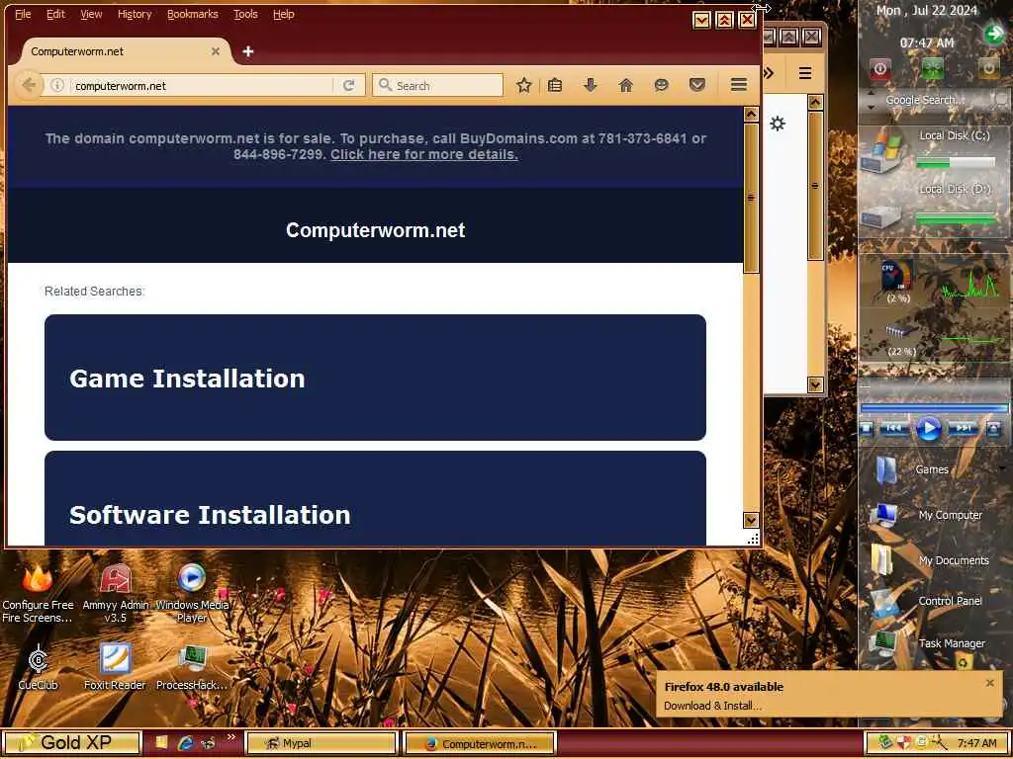The width and height of the screenshot is (1013, 759).
Task: Open the Hello chat smiley icon
Action: click(x=661, y=85)
